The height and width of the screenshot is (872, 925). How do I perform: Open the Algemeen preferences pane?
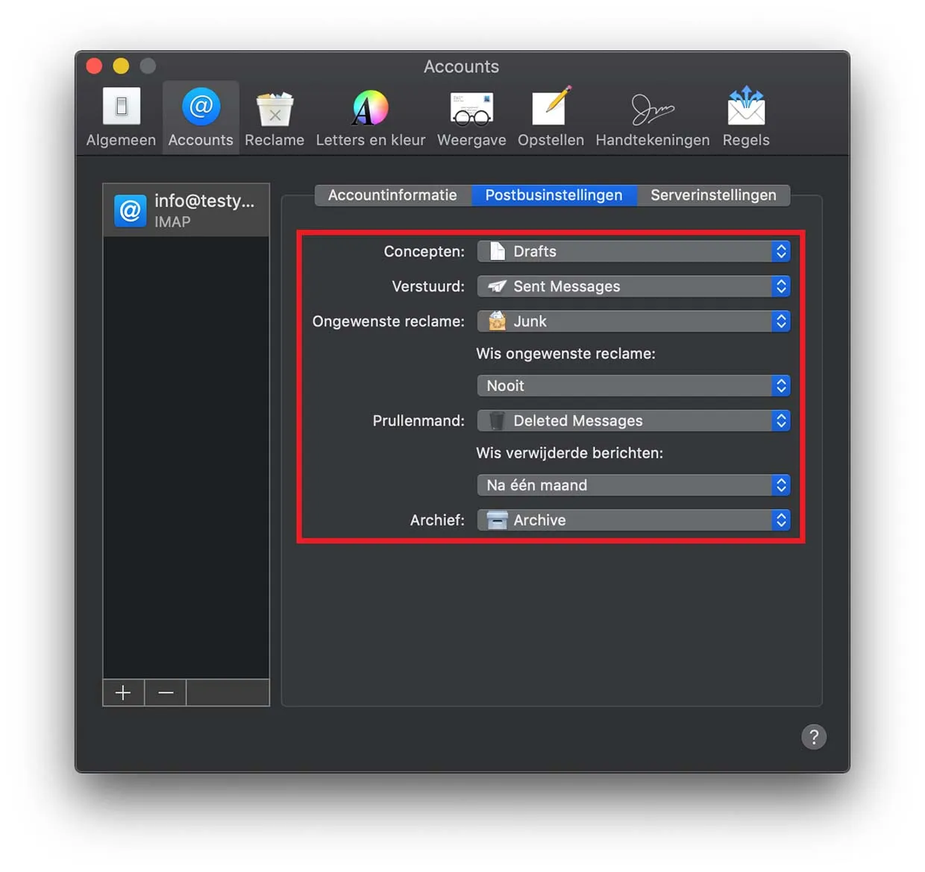(121, 118)
